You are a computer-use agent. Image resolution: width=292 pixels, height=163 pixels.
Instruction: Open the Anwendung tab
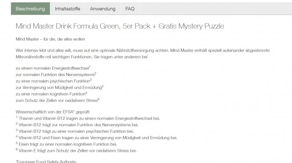coord(103,9)
